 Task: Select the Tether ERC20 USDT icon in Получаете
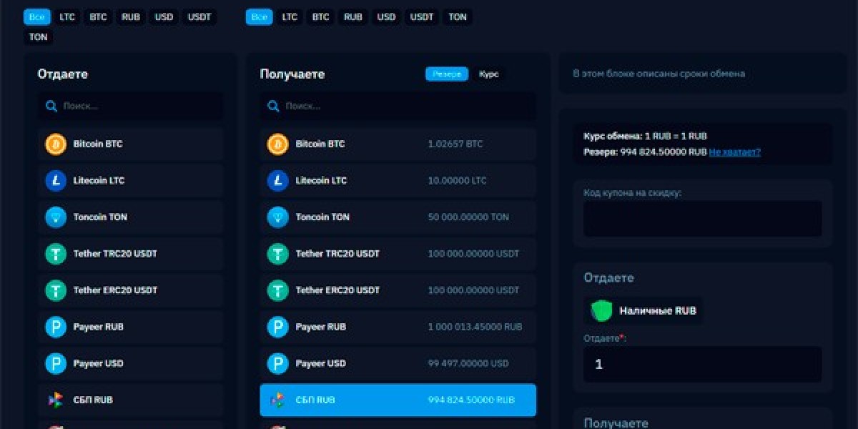click(277, 290)
